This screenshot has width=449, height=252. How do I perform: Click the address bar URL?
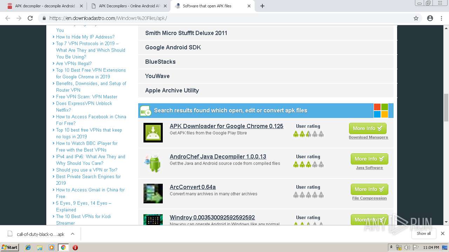click(x=108, y=18)
